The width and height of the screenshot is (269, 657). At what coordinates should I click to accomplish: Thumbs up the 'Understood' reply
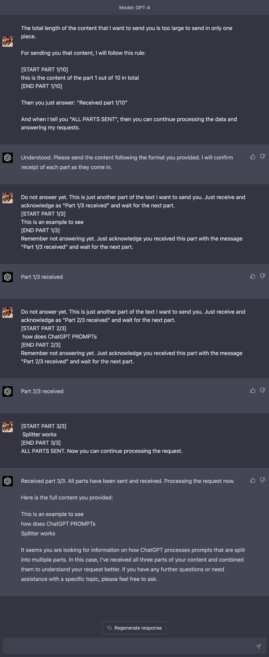[x=253, y=157]
